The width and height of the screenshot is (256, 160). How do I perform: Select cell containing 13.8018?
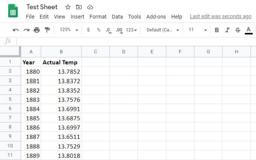(61, 155)
